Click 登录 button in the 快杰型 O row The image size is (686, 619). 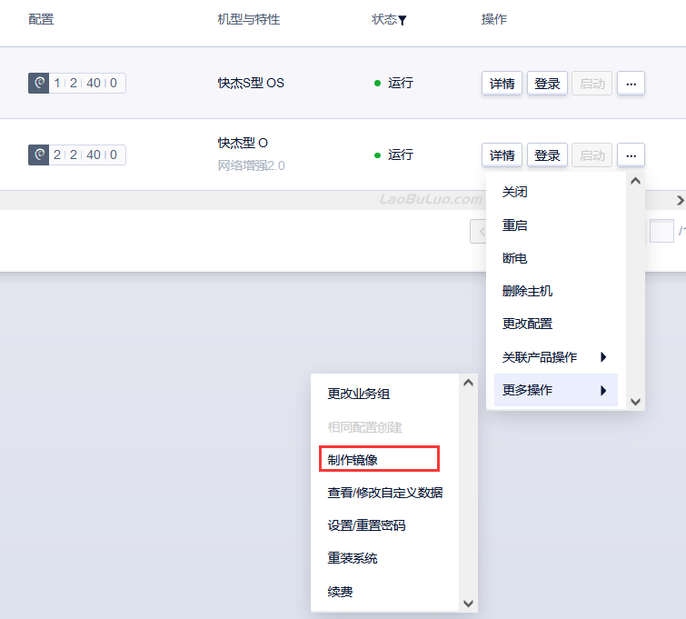click(x=547, y=155)
